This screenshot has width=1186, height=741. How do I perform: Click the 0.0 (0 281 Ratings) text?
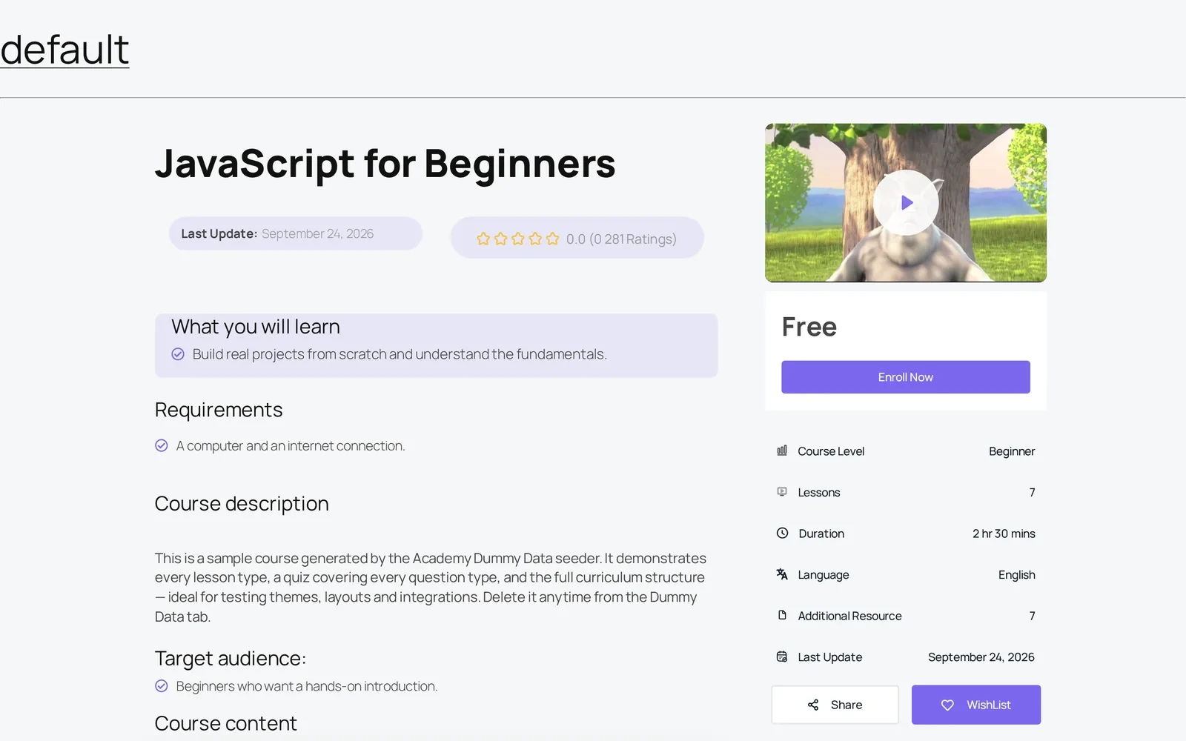pos(621,239)
